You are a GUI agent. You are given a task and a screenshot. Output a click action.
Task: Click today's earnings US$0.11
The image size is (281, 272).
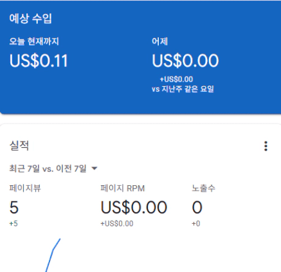pyautogui.click(x=39, y=61)
